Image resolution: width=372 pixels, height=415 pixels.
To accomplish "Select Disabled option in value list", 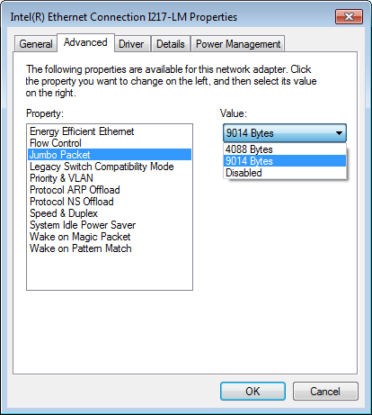I will [x=285, y=173].
